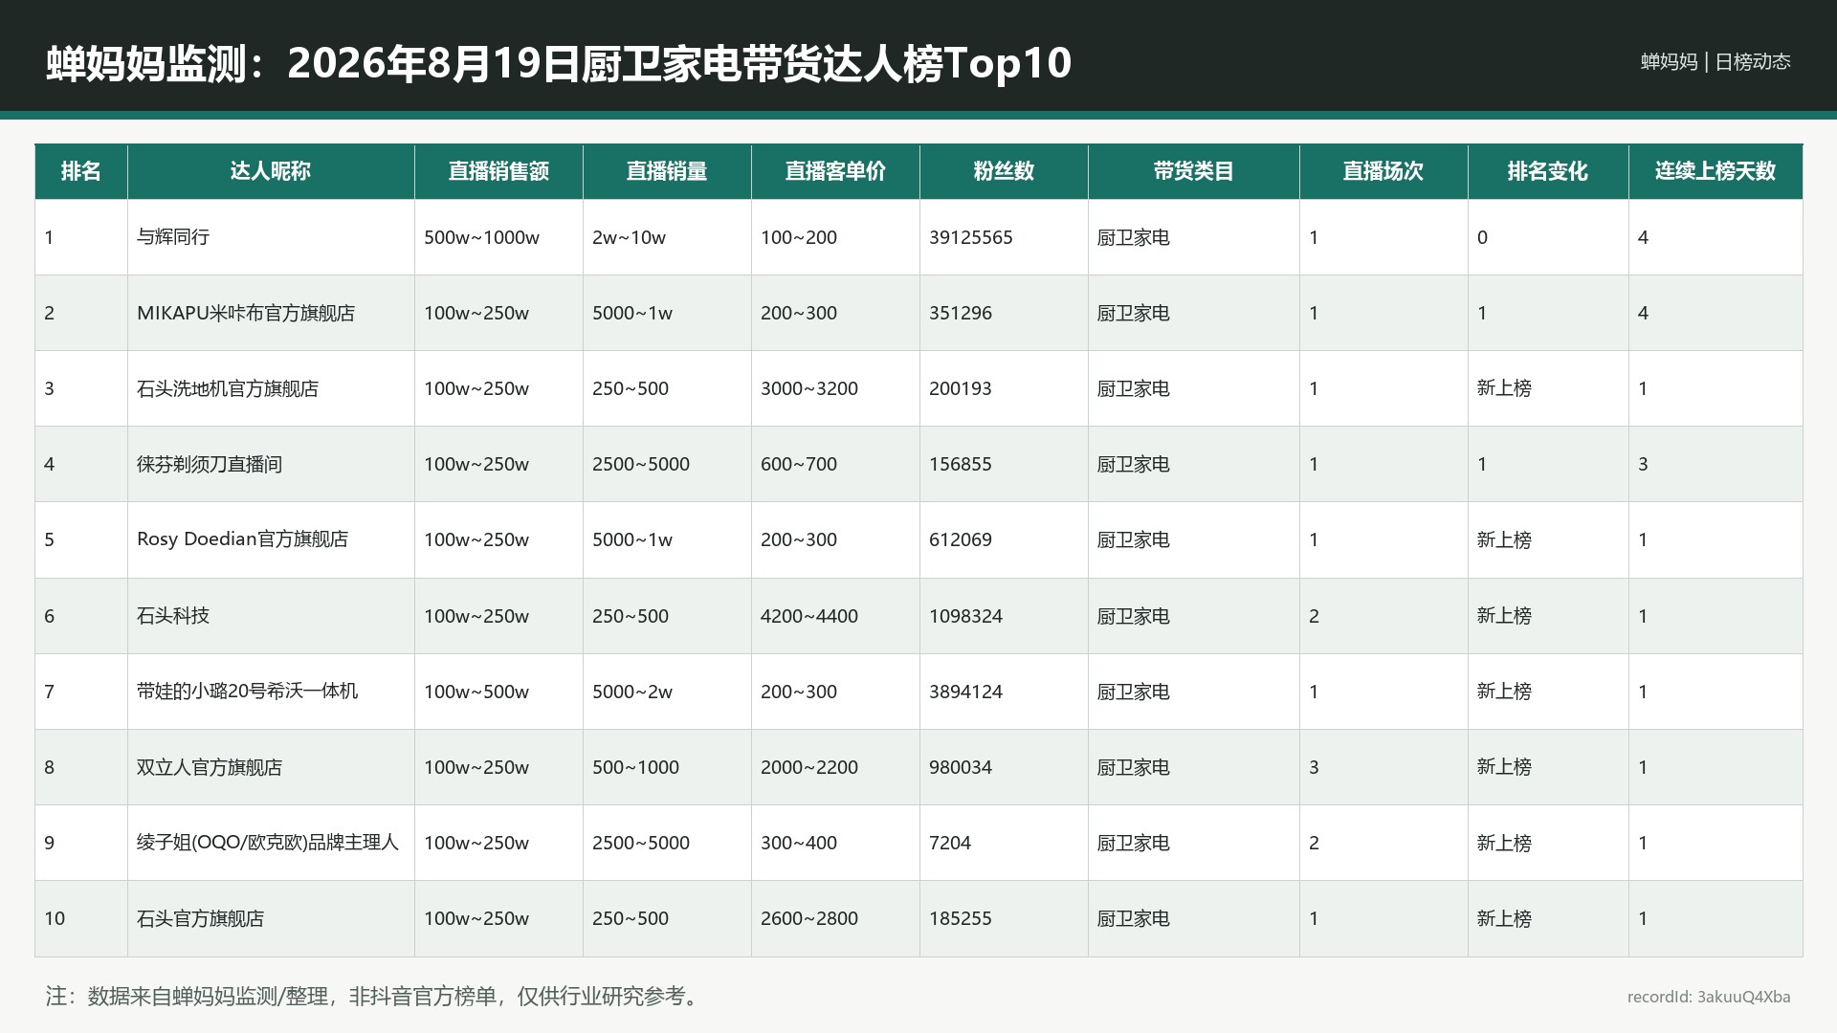
Task: Click follower count 980034
Action: point(961,767)
